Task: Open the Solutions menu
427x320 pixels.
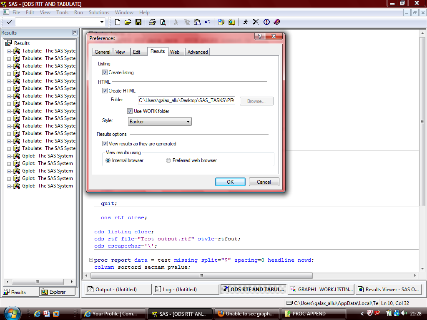Action: point(99,12)
